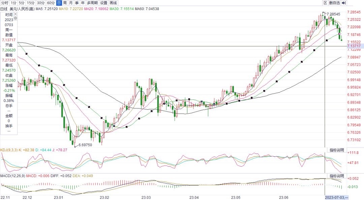This screenshot has width=364, height=200.
Task: Click the 区 range statistics button
Action: coord(325,3)
